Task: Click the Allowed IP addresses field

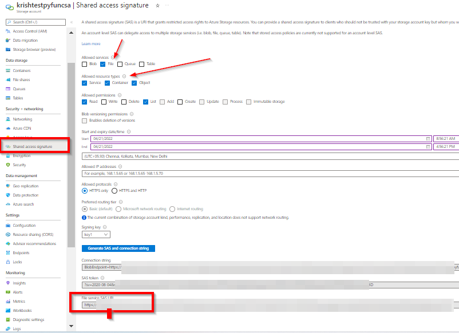Action: click(271, 174)
